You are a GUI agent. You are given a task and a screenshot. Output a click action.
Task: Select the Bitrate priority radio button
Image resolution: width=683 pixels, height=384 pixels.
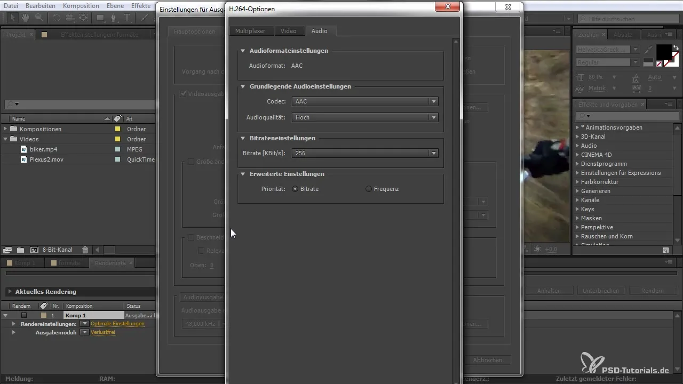295,189
